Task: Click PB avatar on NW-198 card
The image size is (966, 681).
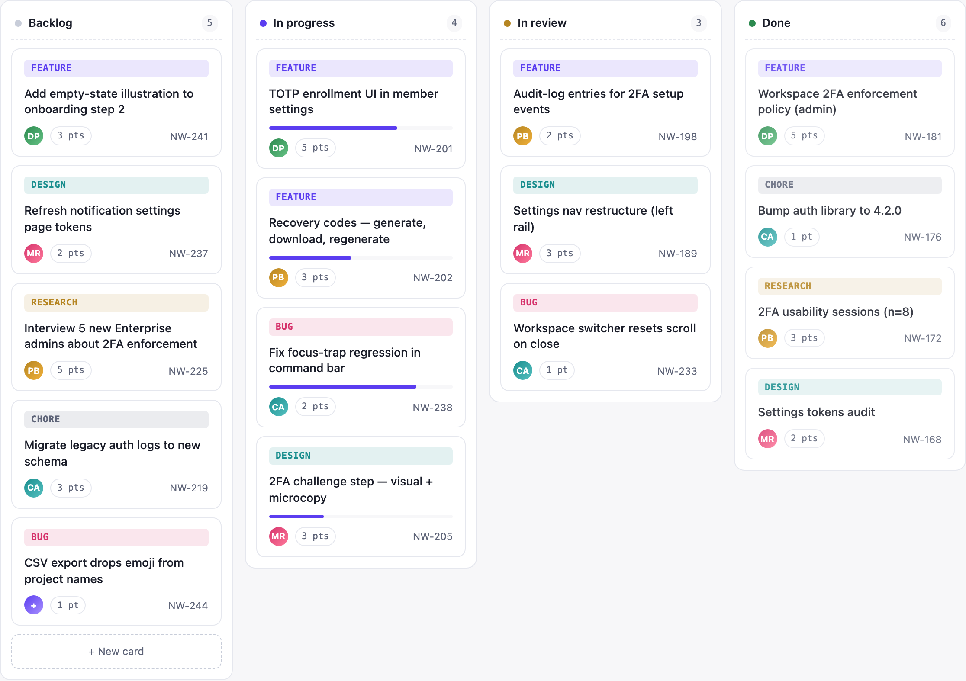Action: click(523, 136)
